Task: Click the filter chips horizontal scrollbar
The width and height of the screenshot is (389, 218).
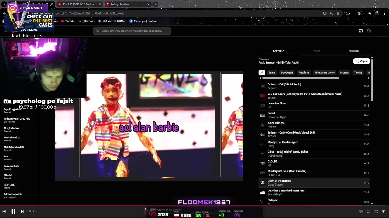Action: [x=300, y=78]
